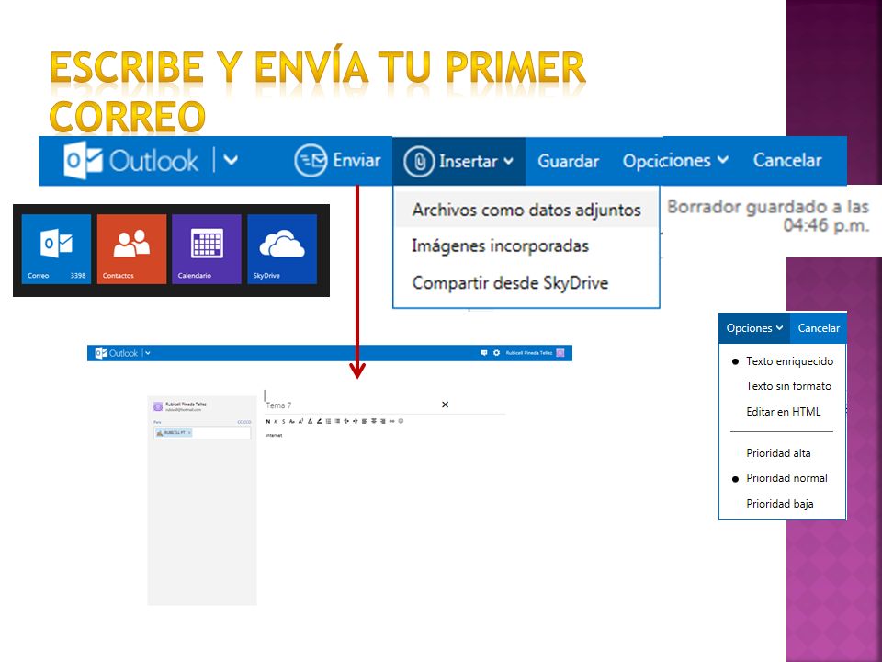Insert a hyperlink with the link icon
The width and height of the screenshot is (882, 662).
392,422
